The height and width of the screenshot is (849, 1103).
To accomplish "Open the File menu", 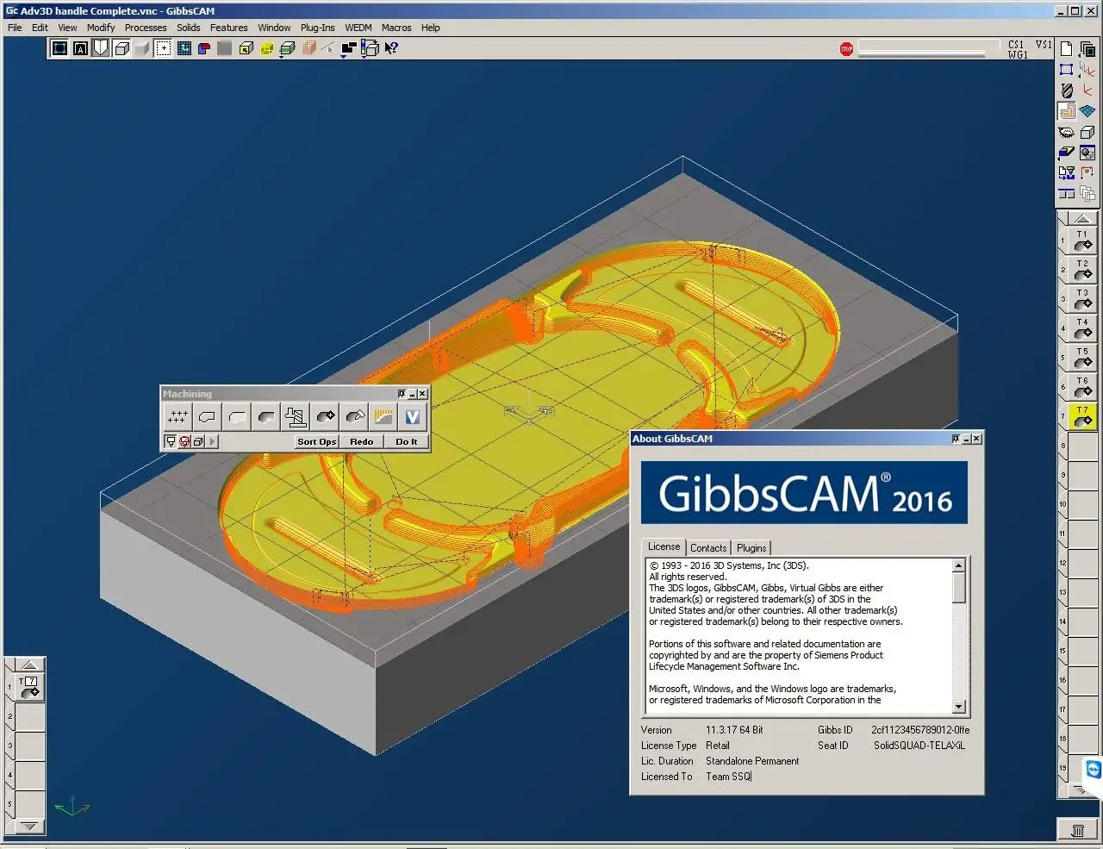I will [x=15, y=28].
